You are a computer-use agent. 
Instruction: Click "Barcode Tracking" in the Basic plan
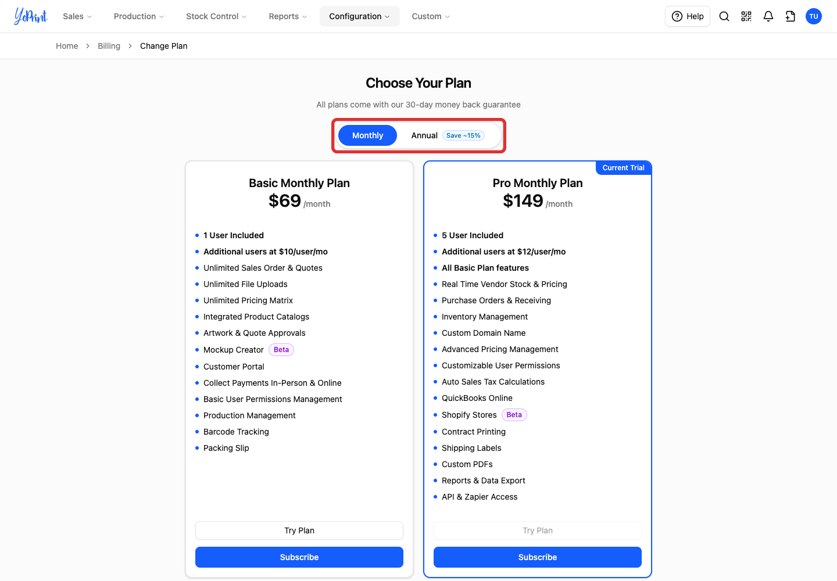pos(236,432)
